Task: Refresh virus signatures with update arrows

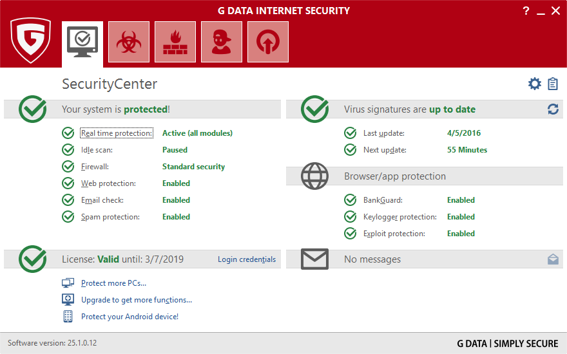Action: tap(553, 109)
